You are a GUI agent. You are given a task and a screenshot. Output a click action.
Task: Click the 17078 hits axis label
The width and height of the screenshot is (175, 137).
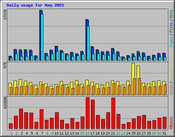(5, 14)
